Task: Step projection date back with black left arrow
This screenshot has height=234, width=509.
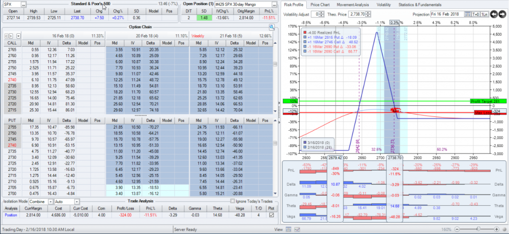Action: coord(494,14)
